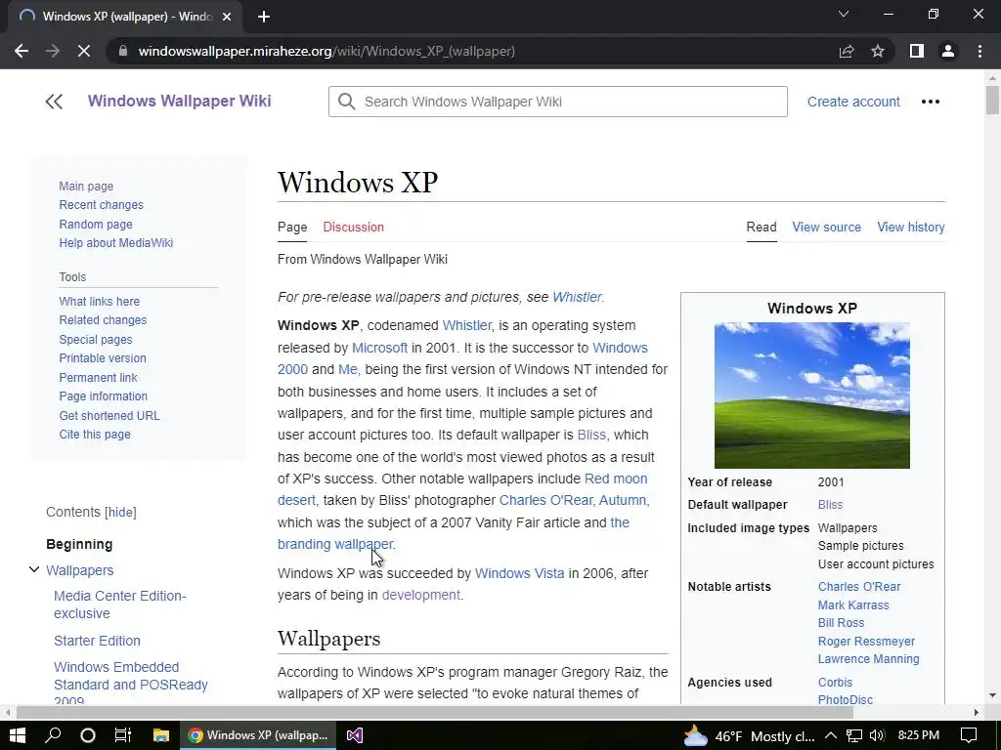Screen dimensions: 1001x750
Task: Open What links here tool
Action: tap(99, 302)
